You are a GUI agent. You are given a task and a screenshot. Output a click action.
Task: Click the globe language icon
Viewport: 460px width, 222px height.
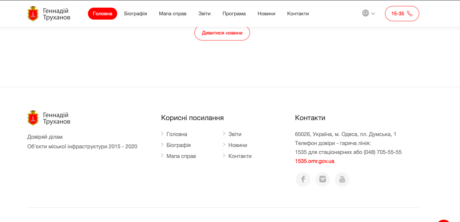click(x=365, y=13)
